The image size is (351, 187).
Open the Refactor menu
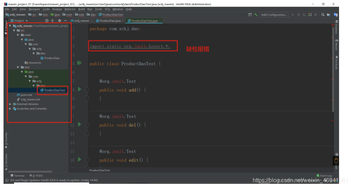[x=70, y=9]
